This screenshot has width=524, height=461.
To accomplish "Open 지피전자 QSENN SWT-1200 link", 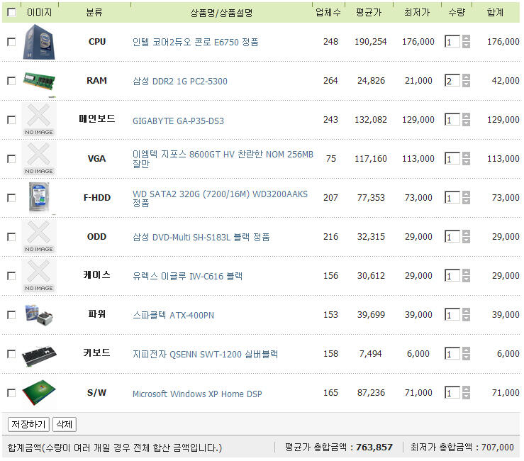I will click(205, 354).
